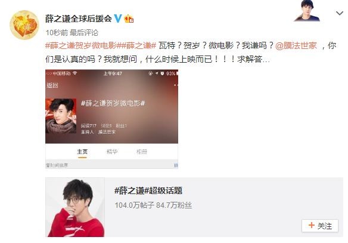Select the 主页 tab in screenshot
Image resolution: width=348 pixels, height=243 pixels.
point(82,152)
